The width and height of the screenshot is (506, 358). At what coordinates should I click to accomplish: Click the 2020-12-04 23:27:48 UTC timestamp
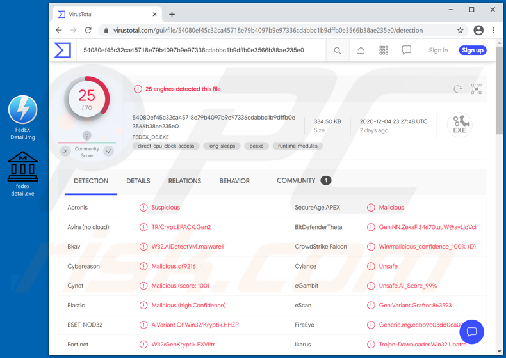pos(393,121)
